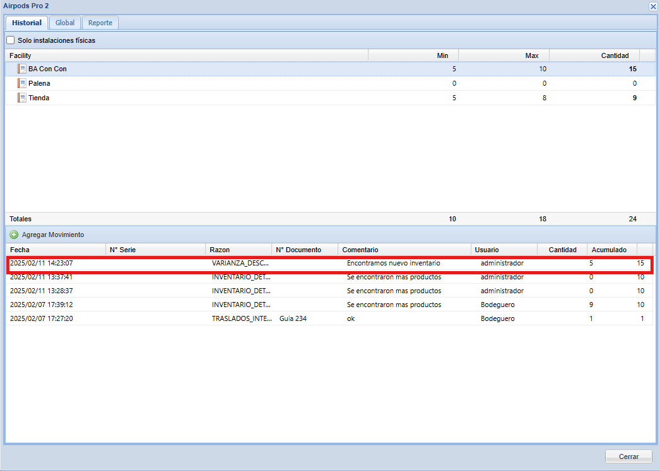660x471 pixels.
Task: Click comment in the 13:28:37 row
Action: [394, 291]
